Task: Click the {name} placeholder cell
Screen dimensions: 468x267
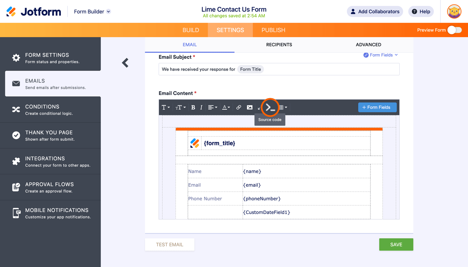Action: click(x=306, y=171)
